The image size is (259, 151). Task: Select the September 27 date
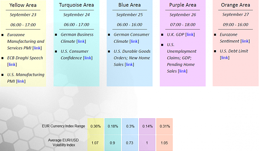pyautogui.click(x=235, y=15)
